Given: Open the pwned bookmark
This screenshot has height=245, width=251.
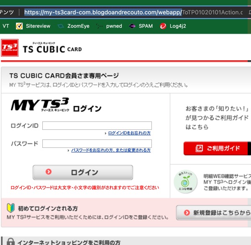Looking at the screenshot, I should pyautogui.click(x=109, y=26).
